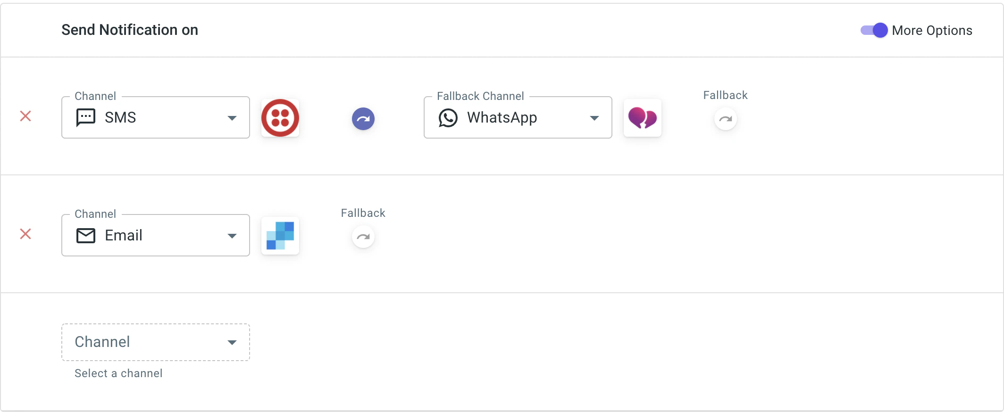Remove the Email channel row with the red X
Screen dimensions: 1004x412
pos(25,234)
